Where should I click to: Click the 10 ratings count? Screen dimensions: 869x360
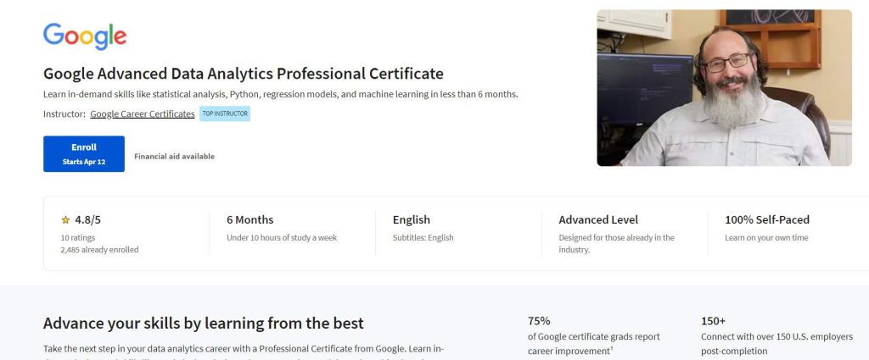click(77, 238)
